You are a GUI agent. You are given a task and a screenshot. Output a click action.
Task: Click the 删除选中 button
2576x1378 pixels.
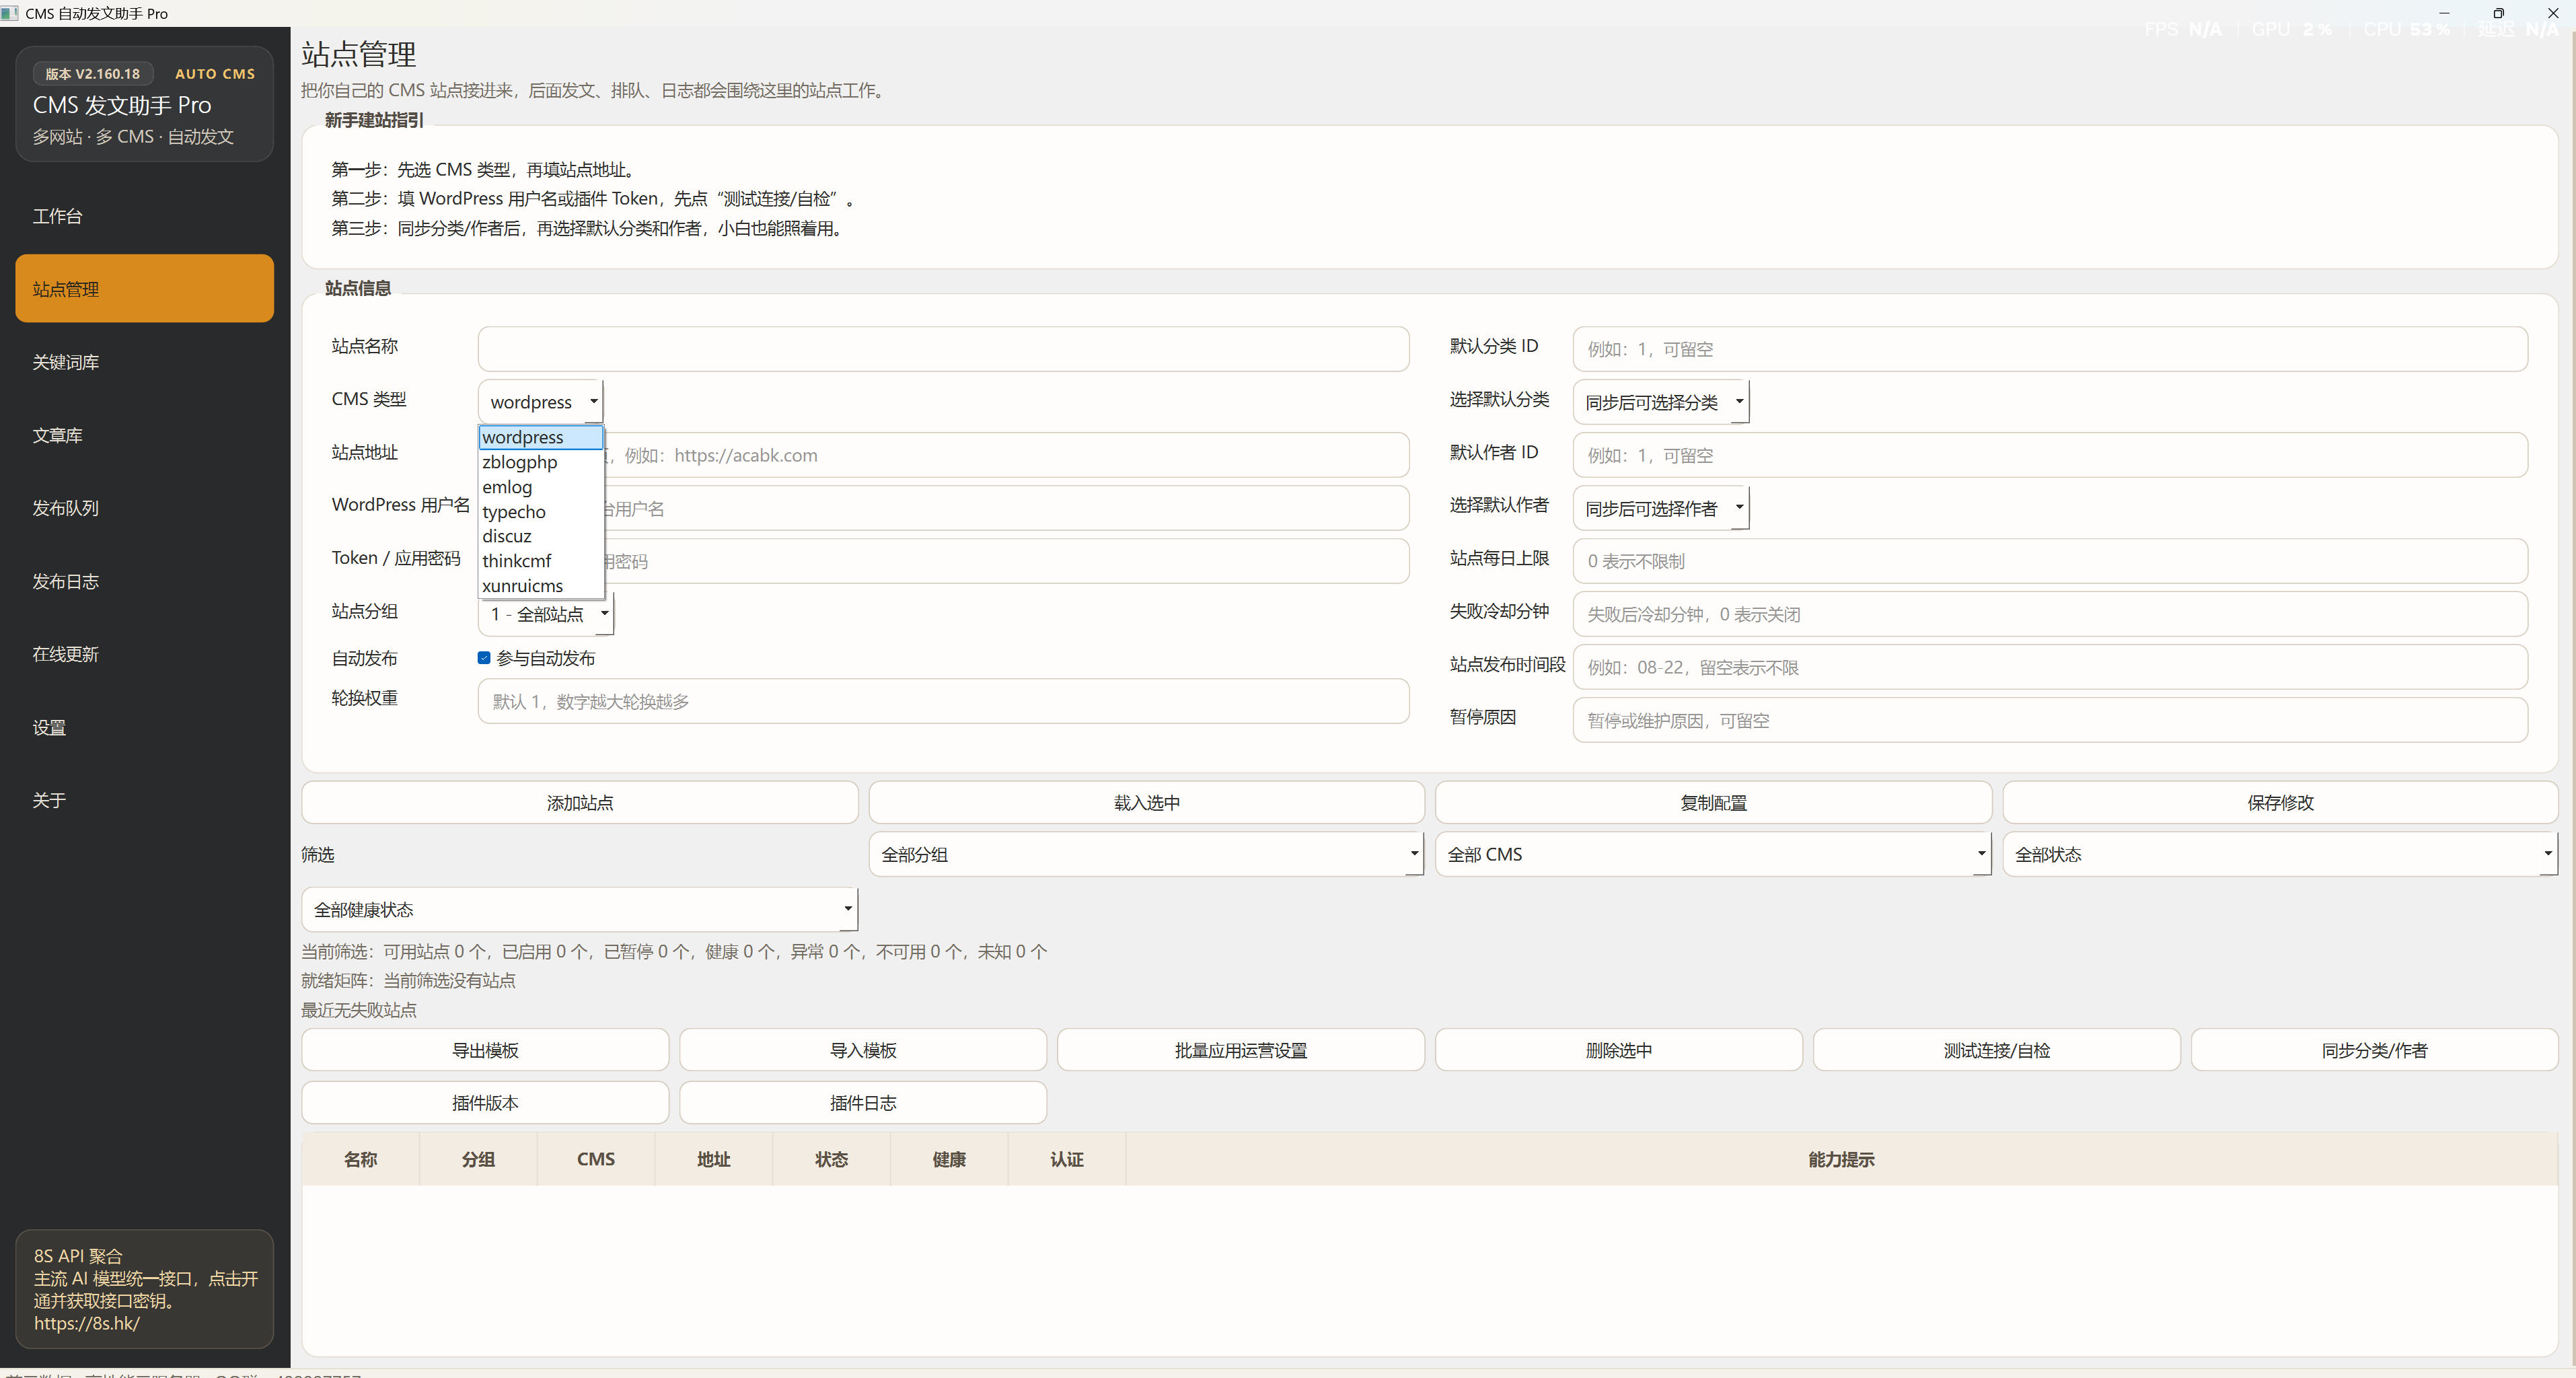[1619, 1050]
